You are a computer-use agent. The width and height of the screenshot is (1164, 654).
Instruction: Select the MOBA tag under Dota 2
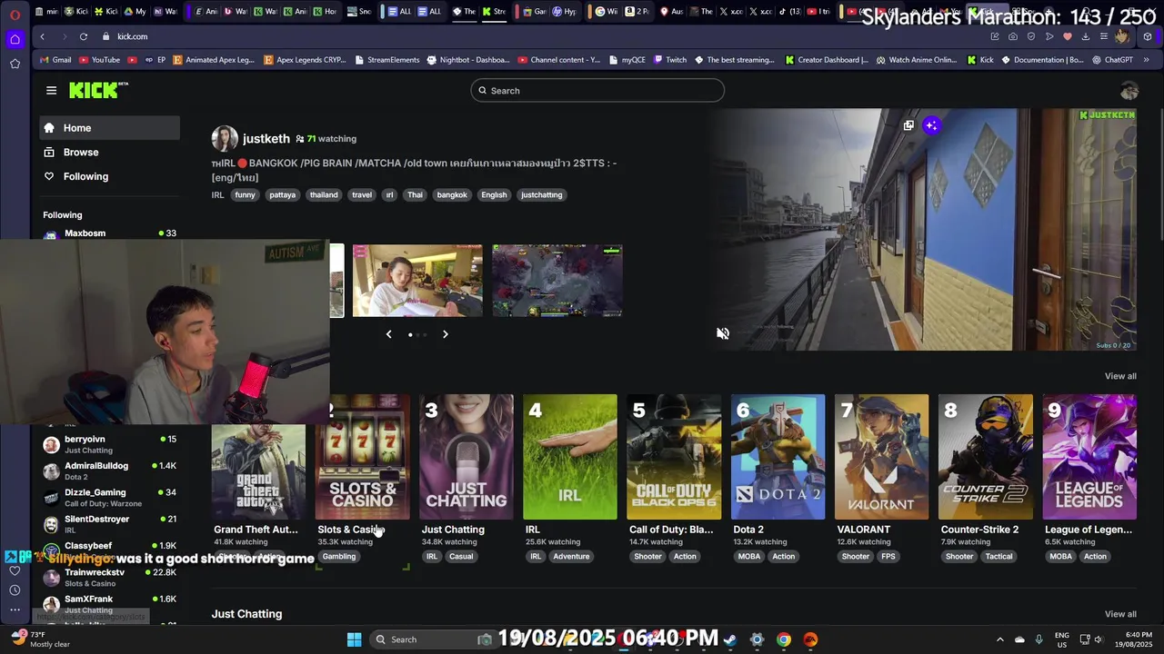pos(749,556)
